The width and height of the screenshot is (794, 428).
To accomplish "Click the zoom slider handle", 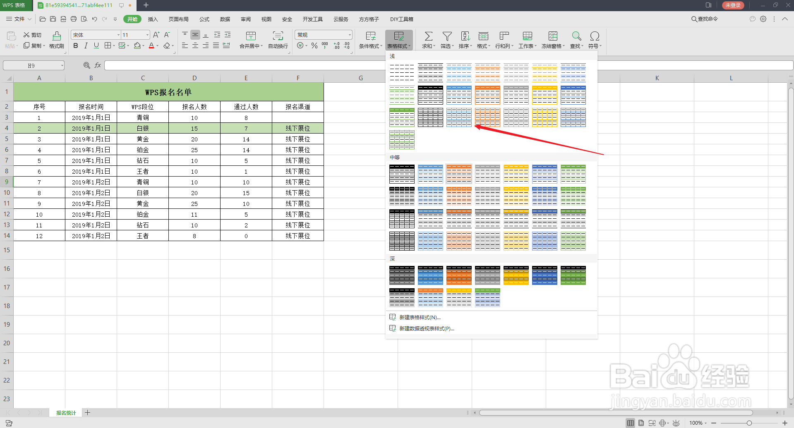I will coord(749,423).
